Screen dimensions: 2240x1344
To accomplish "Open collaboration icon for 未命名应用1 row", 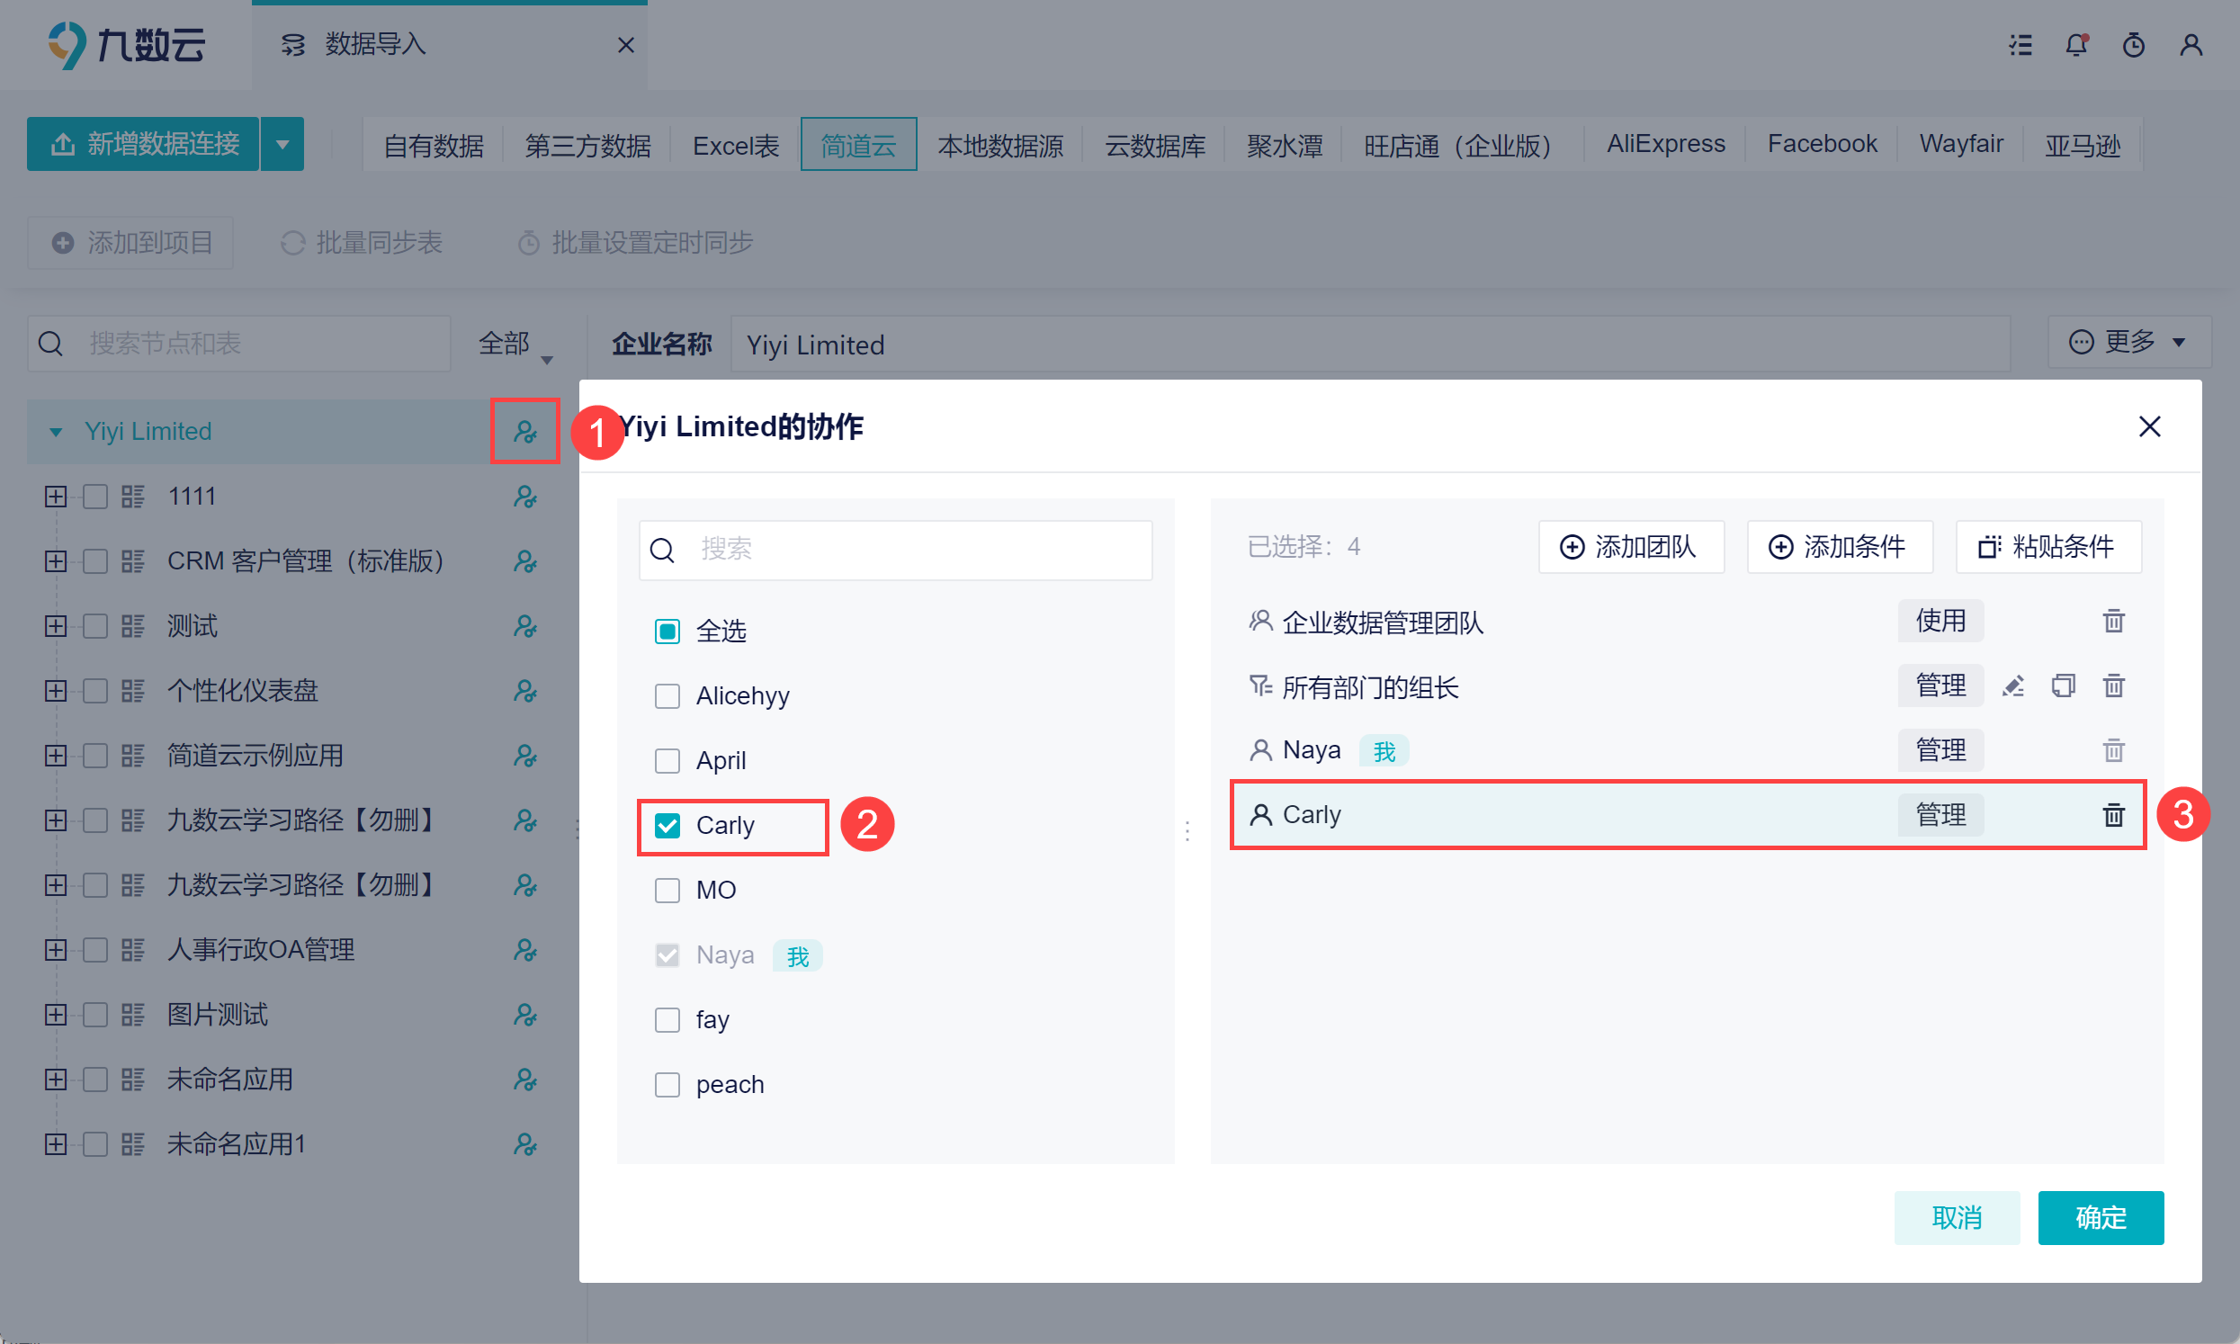I will point(525,1144).
